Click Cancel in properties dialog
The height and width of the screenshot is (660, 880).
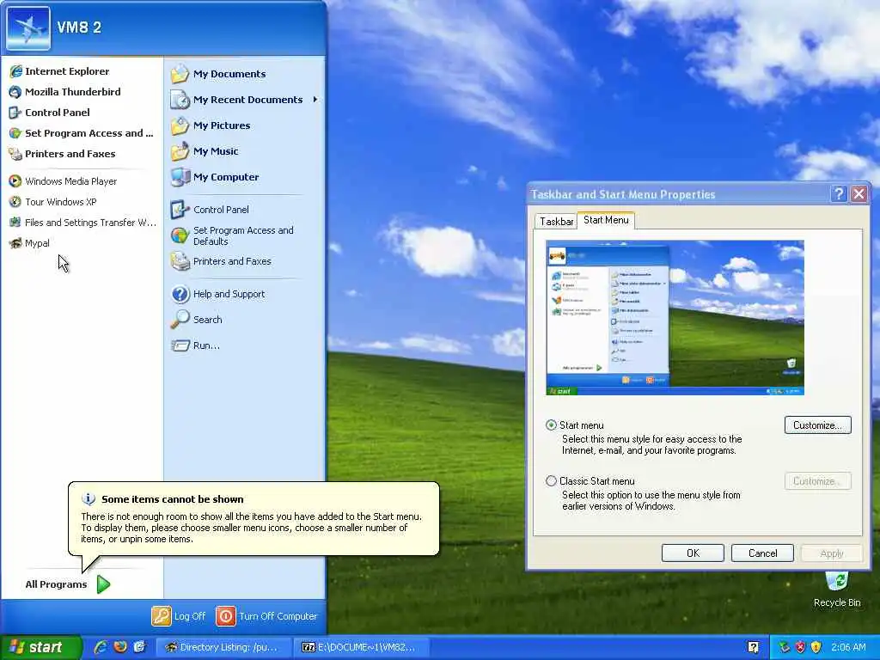[763, 553]
